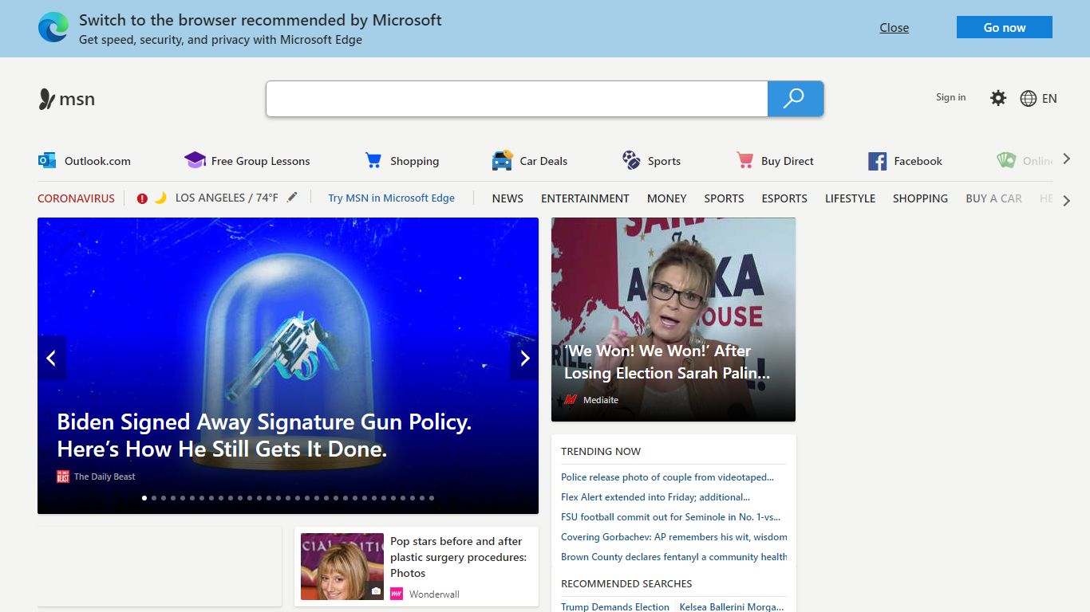This screenshot has height=612, width=1090.
Task: Close the Edge recommendation banner
Action: 894,28
